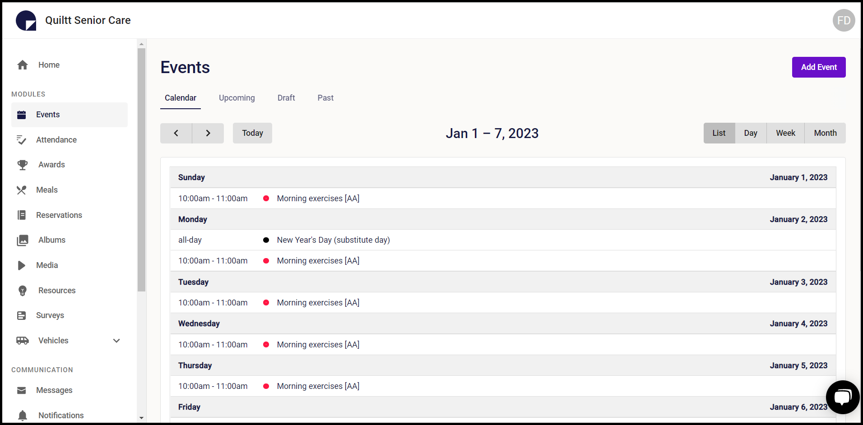Open the Morning exercises event on Tuesday
Screen dimensions: 863x425
[x=318, y=302]
